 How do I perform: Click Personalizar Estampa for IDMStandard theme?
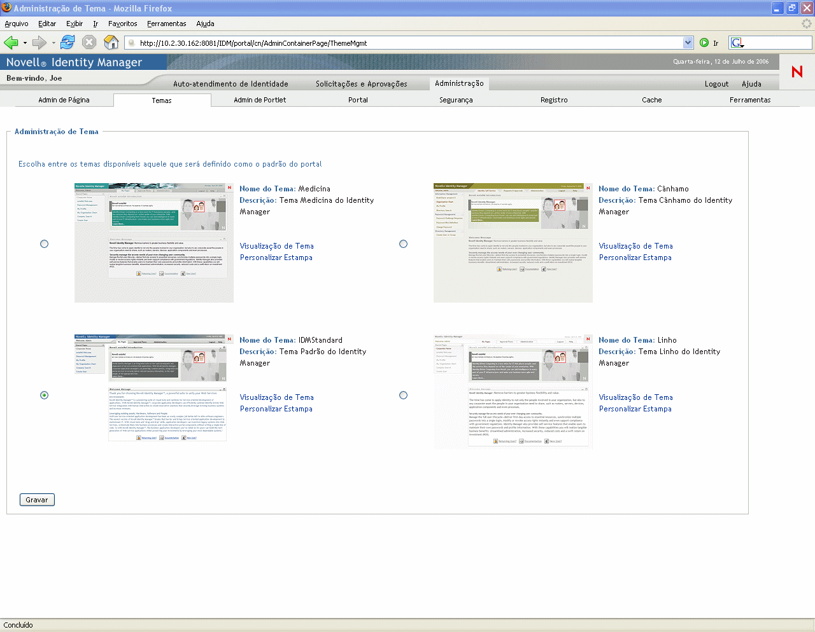click(276, 409)
